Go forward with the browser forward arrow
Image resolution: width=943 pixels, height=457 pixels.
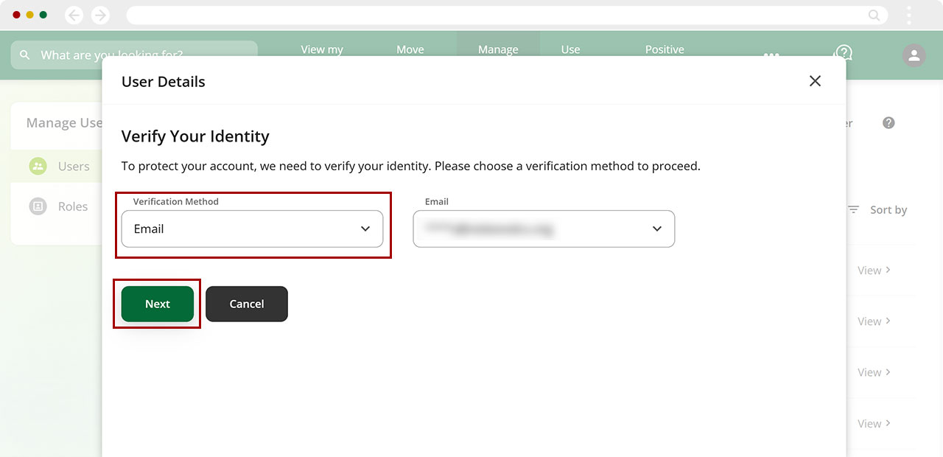(100, 15)
